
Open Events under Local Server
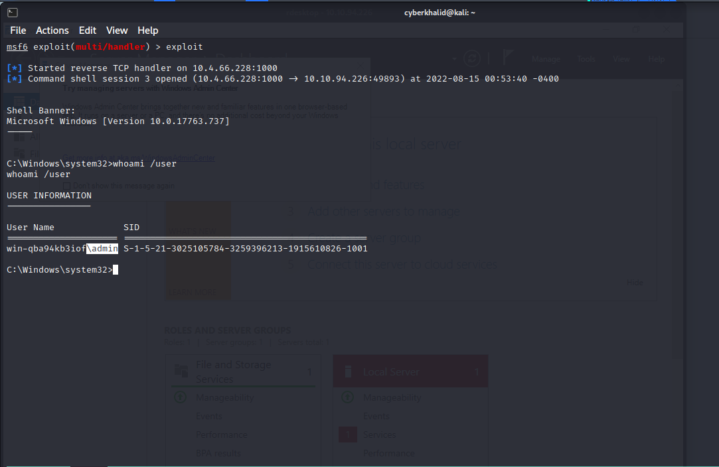point(376,416)
